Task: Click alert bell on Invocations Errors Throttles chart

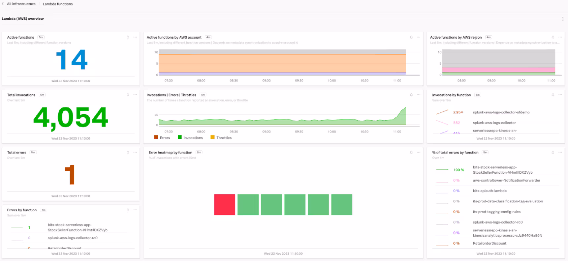Action: click(411, 95)
